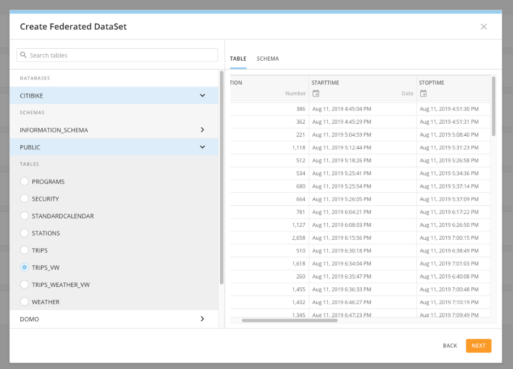This screenshot has height=369, width=513.
Task: Collapse the PUBLIC schema chevron
Action: pyautogui.click(x=203, y=147)
